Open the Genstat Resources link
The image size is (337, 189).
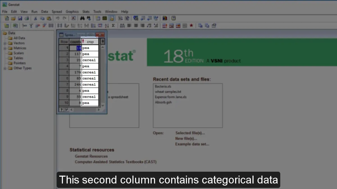(x=91, y=156)
